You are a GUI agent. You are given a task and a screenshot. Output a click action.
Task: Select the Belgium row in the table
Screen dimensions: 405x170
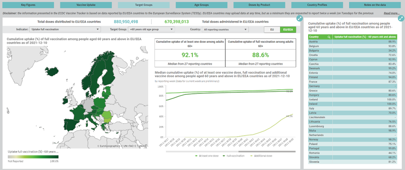click(353, 46)
